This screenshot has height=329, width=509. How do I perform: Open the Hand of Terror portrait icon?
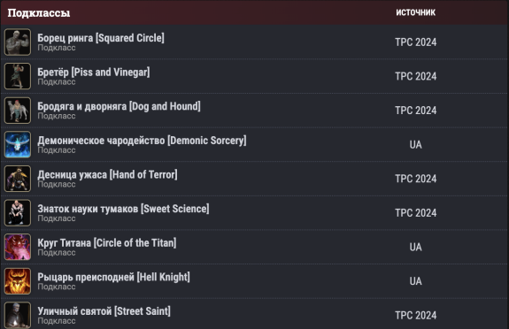[x=18, y=179]
